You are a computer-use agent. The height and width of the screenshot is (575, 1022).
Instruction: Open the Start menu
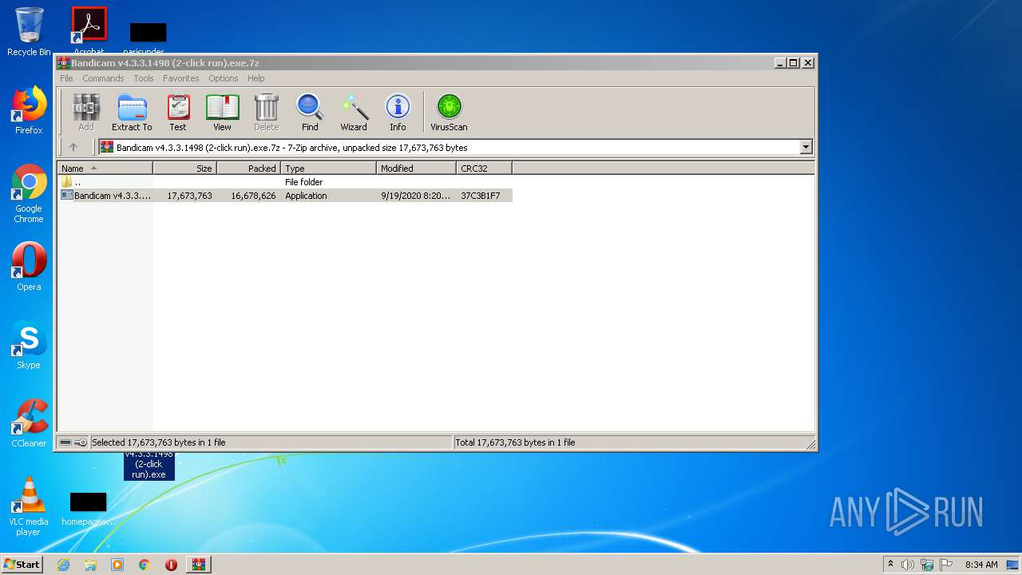pos(22,565)
